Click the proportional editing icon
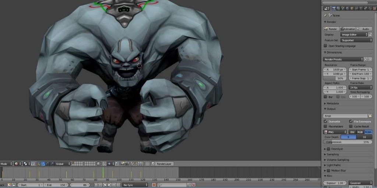The image size is (377, 188). pyautogui.click(x=104, y=164)
